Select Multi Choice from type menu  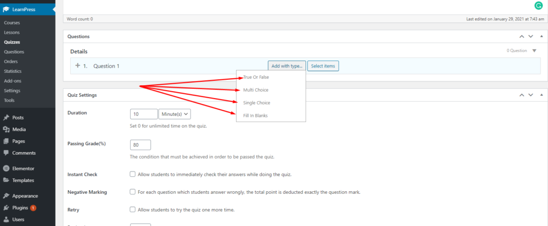pos(255,90)
